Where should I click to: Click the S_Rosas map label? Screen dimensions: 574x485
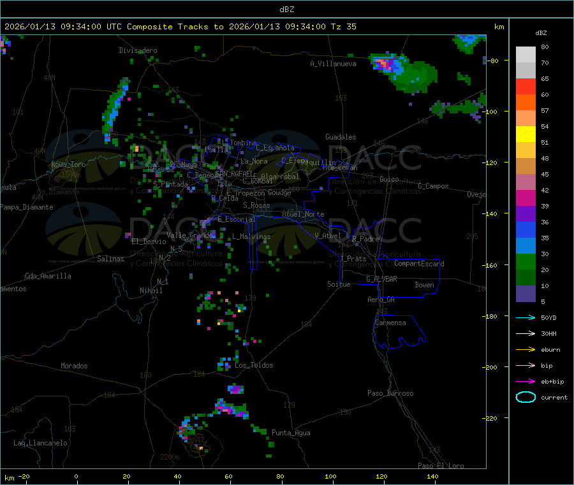coord(256,205)
